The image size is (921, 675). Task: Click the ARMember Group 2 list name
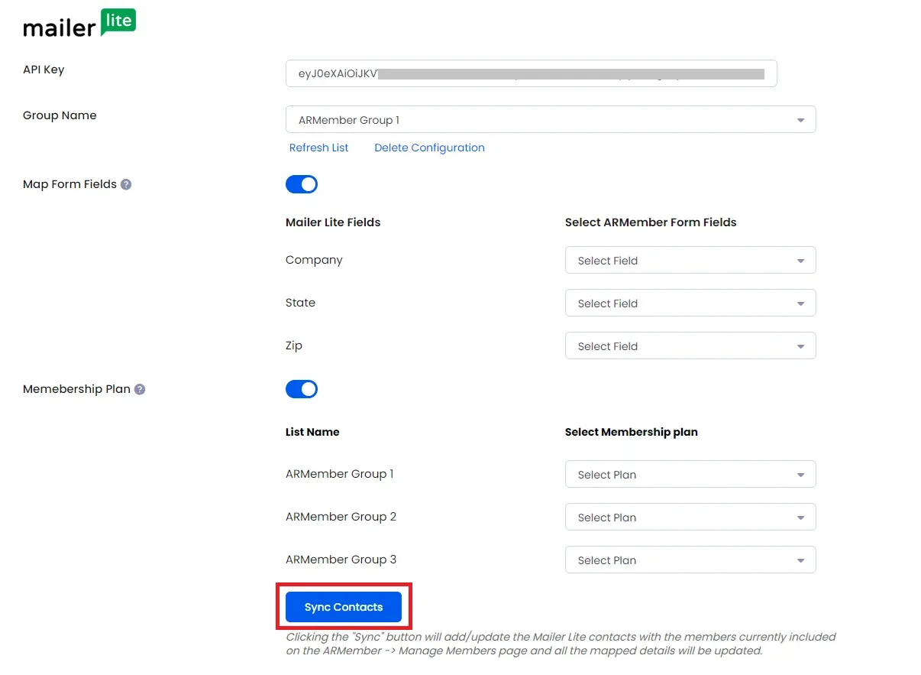pyautogui.click(x=341, y=517)
